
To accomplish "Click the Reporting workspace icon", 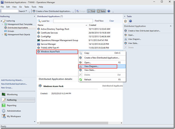I will point(4,105).
